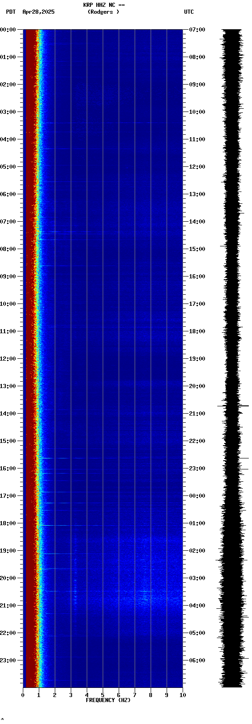Click the PDT 20:00 time tick label
The height and width of the screenshot is (724, 252).
[8, 578]
